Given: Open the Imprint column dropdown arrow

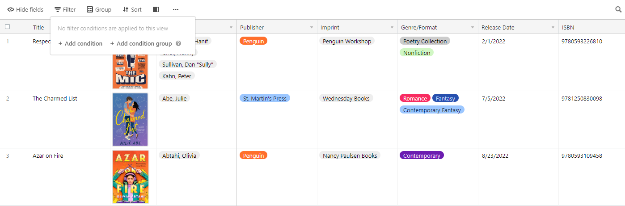Looking at the screenshot, I should (x=392, y=28).
